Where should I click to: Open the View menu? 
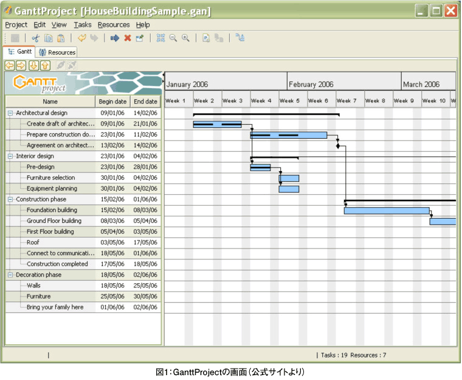(59, 25)
